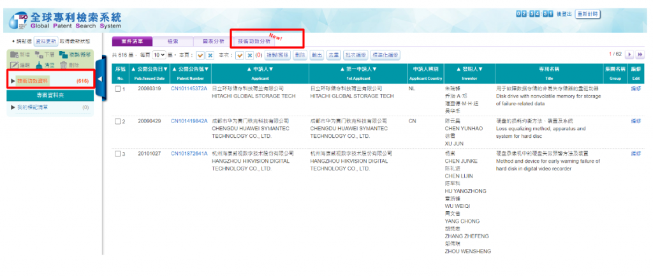Image resolution: width=653 pixels, height=277 pixels.
Task: Click the 複製/搬移 button in the list toolbar
Action: click(x=278, y=55)
